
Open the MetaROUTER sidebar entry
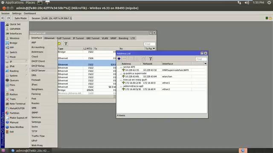pyautogui.click(x=17, y=108)
